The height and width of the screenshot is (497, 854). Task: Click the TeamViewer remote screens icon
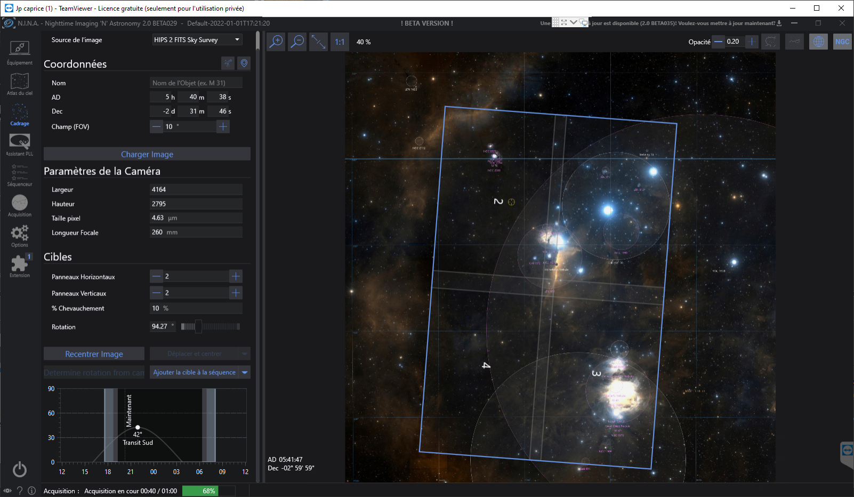coord(584,22)
